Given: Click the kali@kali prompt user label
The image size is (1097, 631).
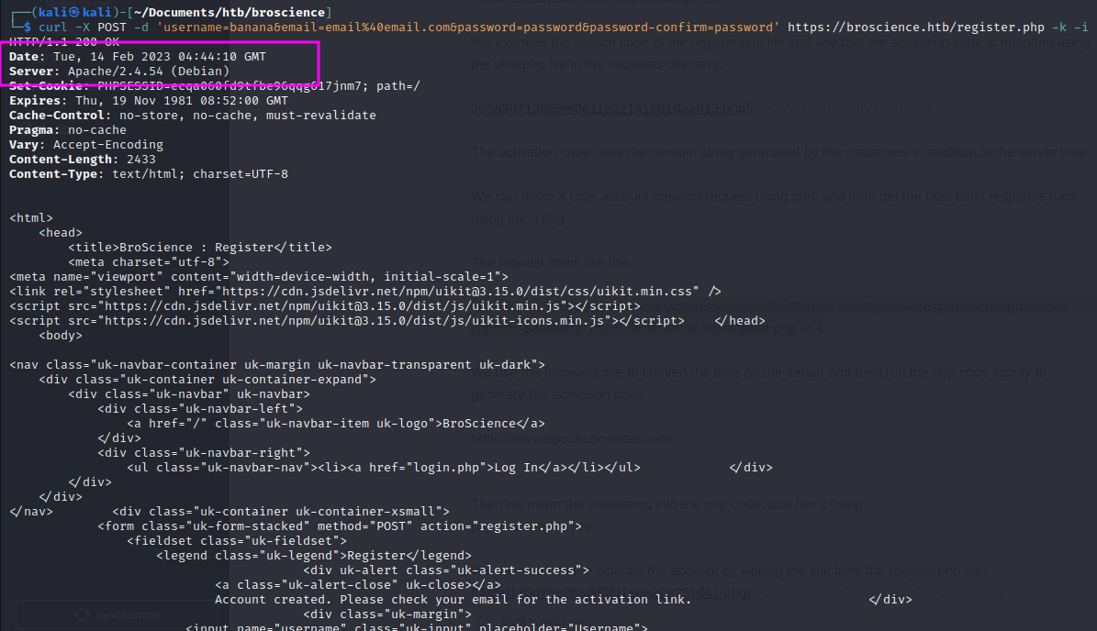Looking at the screenshot, I should click(75, 13).
